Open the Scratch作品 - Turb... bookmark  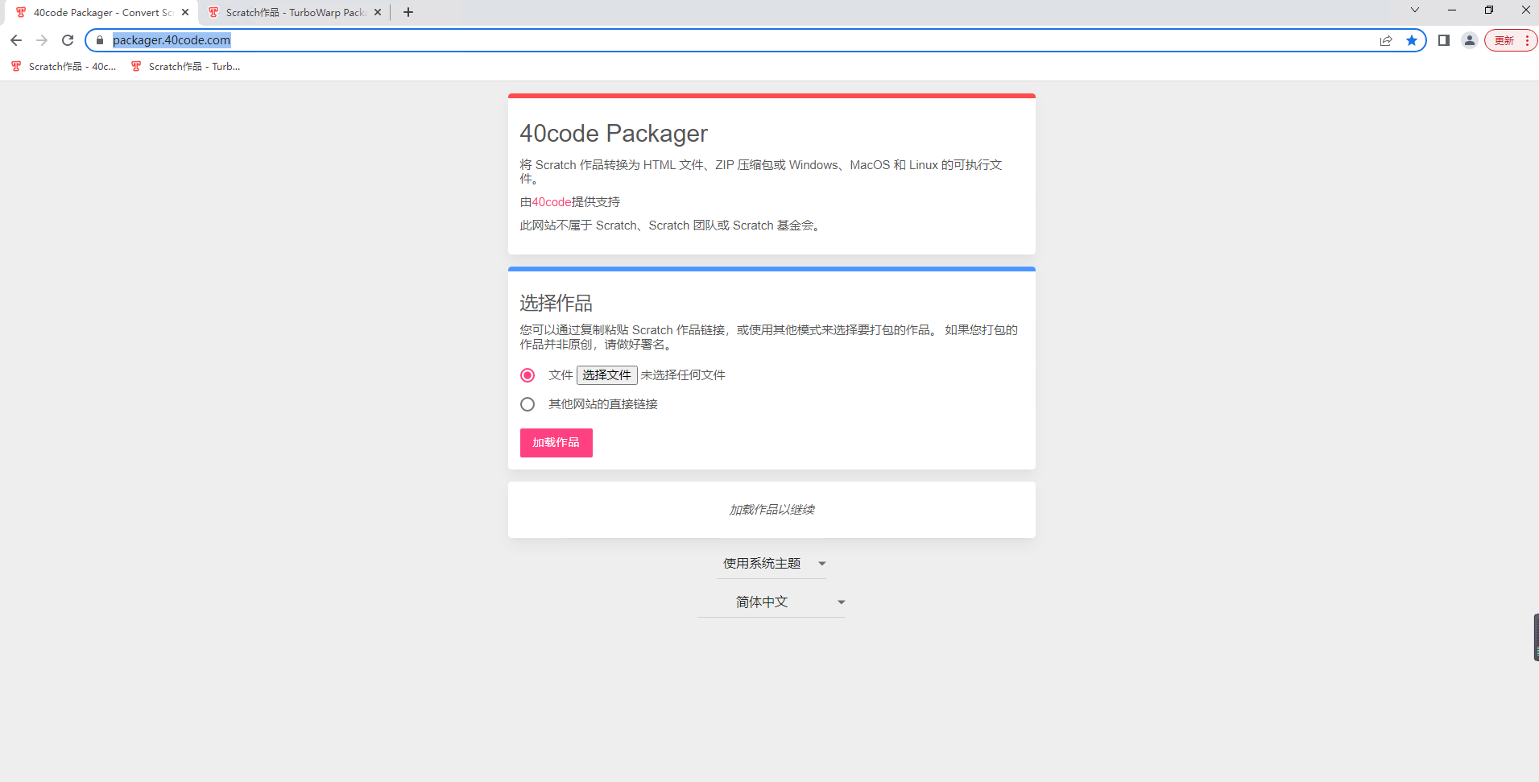185,67
